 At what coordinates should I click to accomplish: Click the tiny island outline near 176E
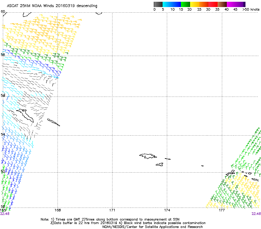(x=202, y=166)
